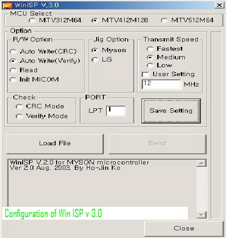
Task: Click the log line 'Ver 2.0 Aug. 2003, By Ho-Jin Ko'
Action: 65,168
